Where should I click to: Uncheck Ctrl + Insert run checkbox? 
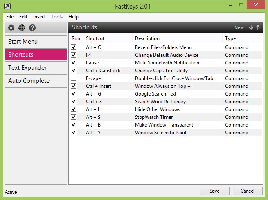click(74, 86)
